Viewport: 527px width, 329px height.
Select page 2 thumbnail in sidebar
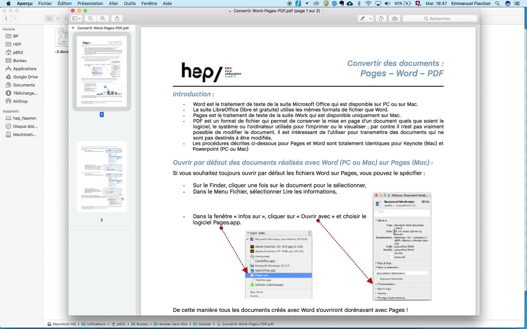pyautogui.click(x=102, y=177)
